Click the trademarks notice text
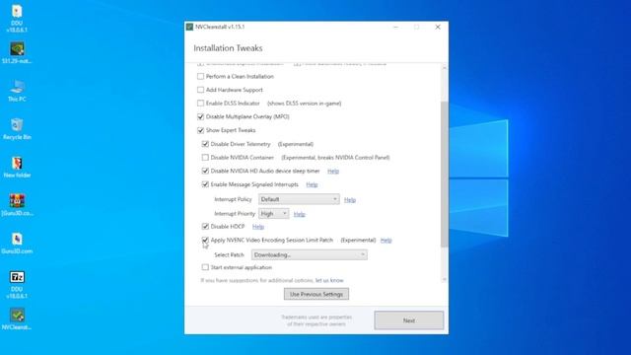 (x=316, y=320)
